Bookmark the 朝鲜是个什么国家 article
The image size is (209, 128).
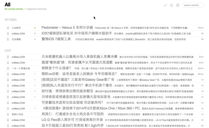(x=8, y=68)
